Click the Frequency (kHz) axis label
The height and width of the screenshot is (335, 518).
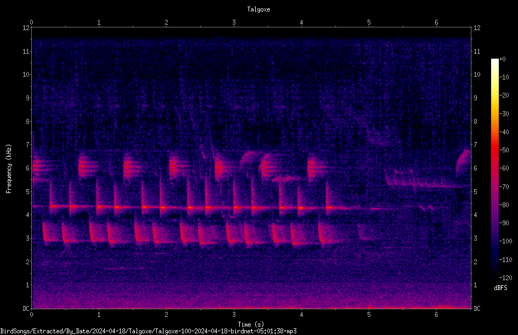click(x=9, y=169)
